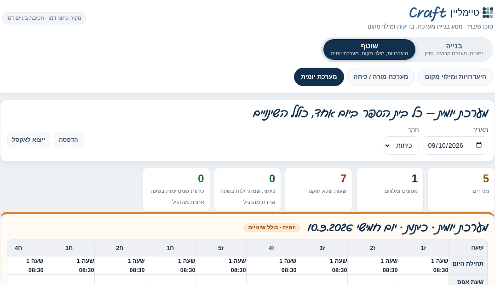Select the "שוטף" mode tab
This screenshot has height=285, width=495.
tap(369, 49)
